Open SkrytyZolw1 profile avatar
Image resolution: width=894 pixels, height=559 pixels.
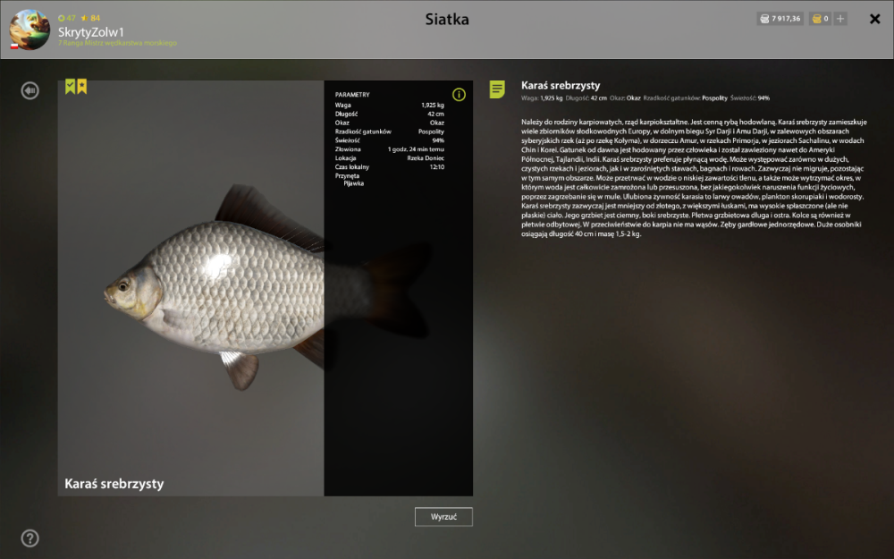tap(30, 30)
